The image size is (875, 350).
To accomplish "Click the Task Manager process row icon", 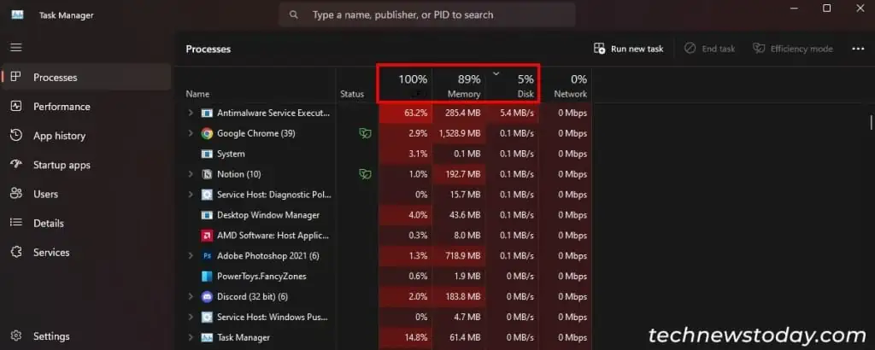I will click(207, 338).
